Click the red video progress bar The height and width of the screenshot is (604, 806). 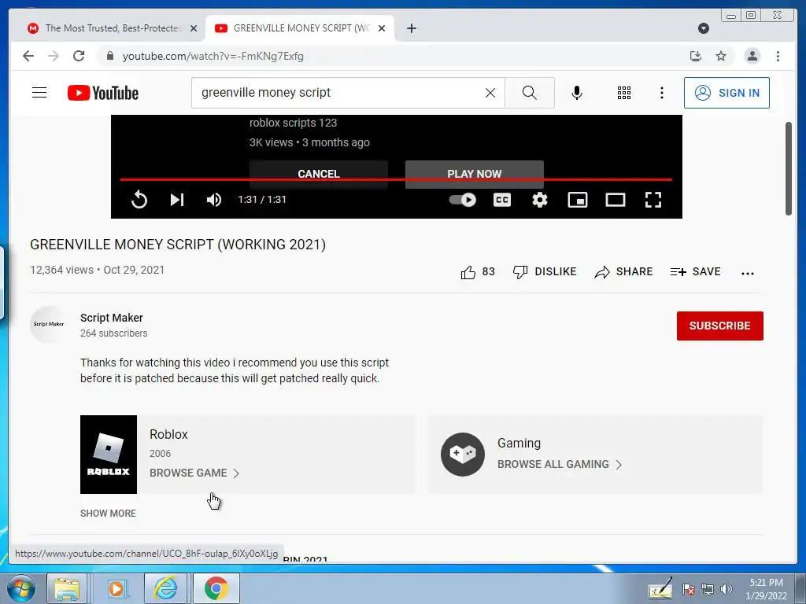coord(397,180)
